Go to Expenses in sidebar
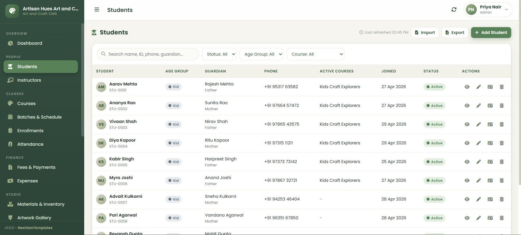 [41, 181]
